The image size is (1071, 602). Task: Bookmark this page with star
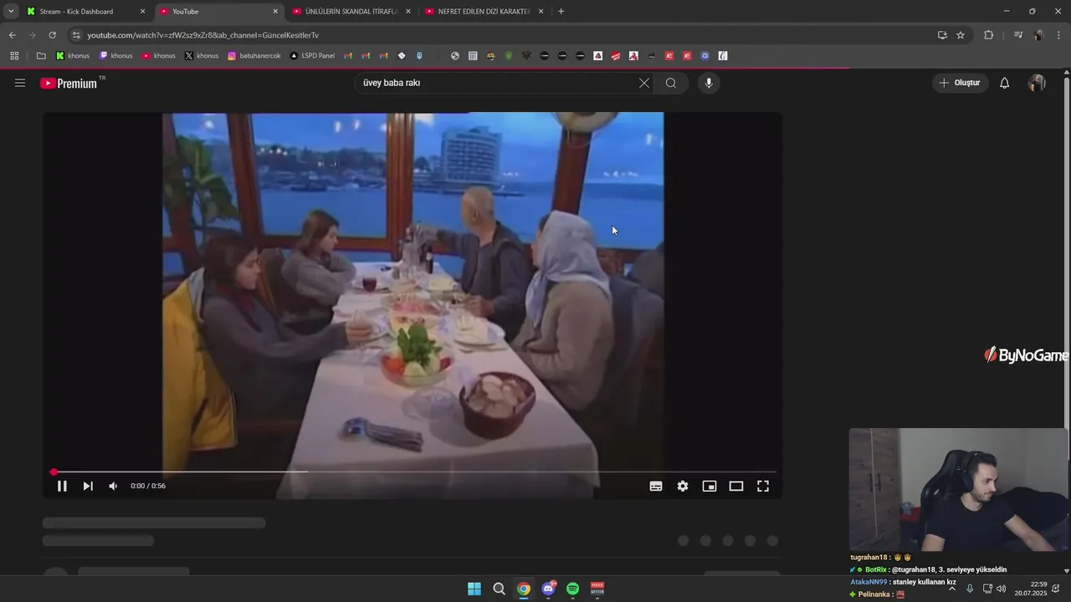tap(961, 35)
